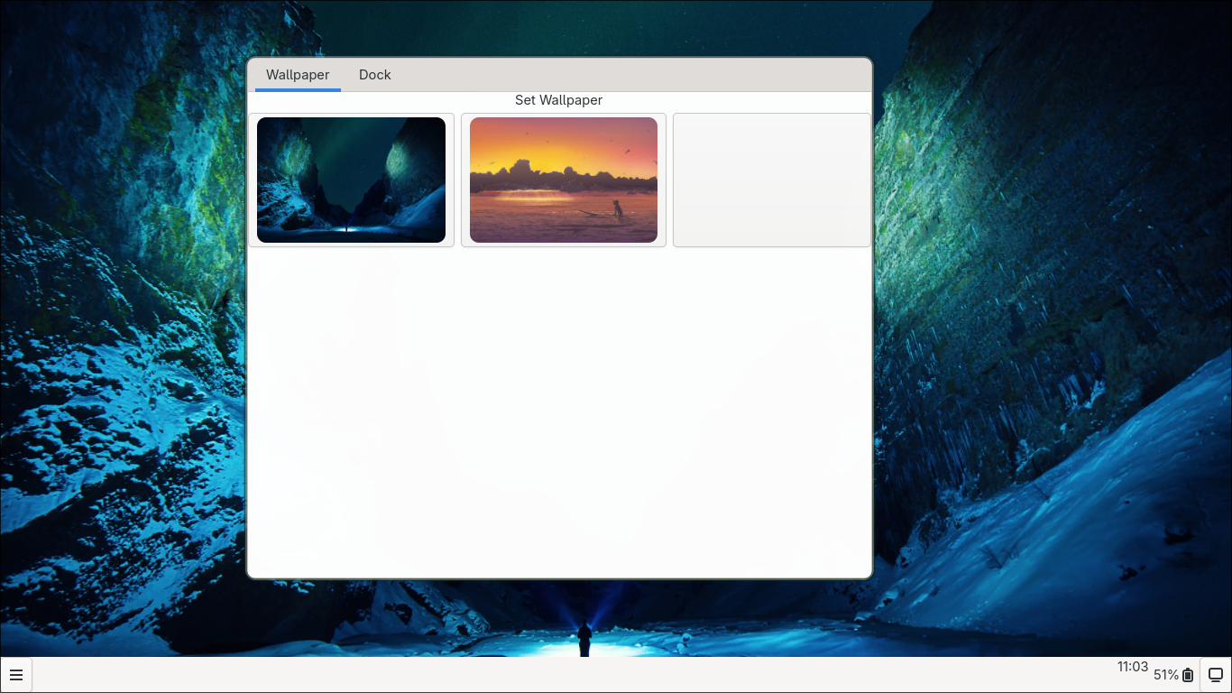Click the empty third wallpaper slot
The image size is (1232, 693).
(x=772, y=180)
